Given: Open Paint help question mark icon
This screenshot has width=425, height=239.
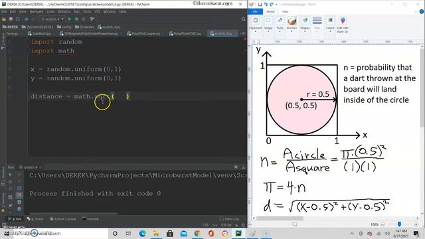Looking at the screenshot, I should tap(422, 12).
